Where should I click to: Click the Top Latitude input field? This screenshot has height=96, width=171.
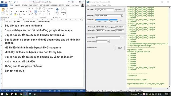pos(100,30)
